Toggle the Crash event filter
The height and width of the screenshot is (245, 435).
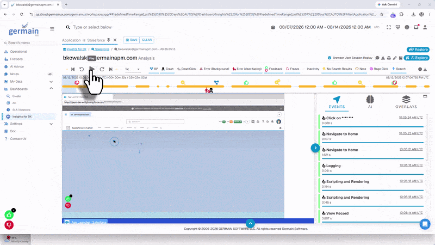[x=167, y=69]
